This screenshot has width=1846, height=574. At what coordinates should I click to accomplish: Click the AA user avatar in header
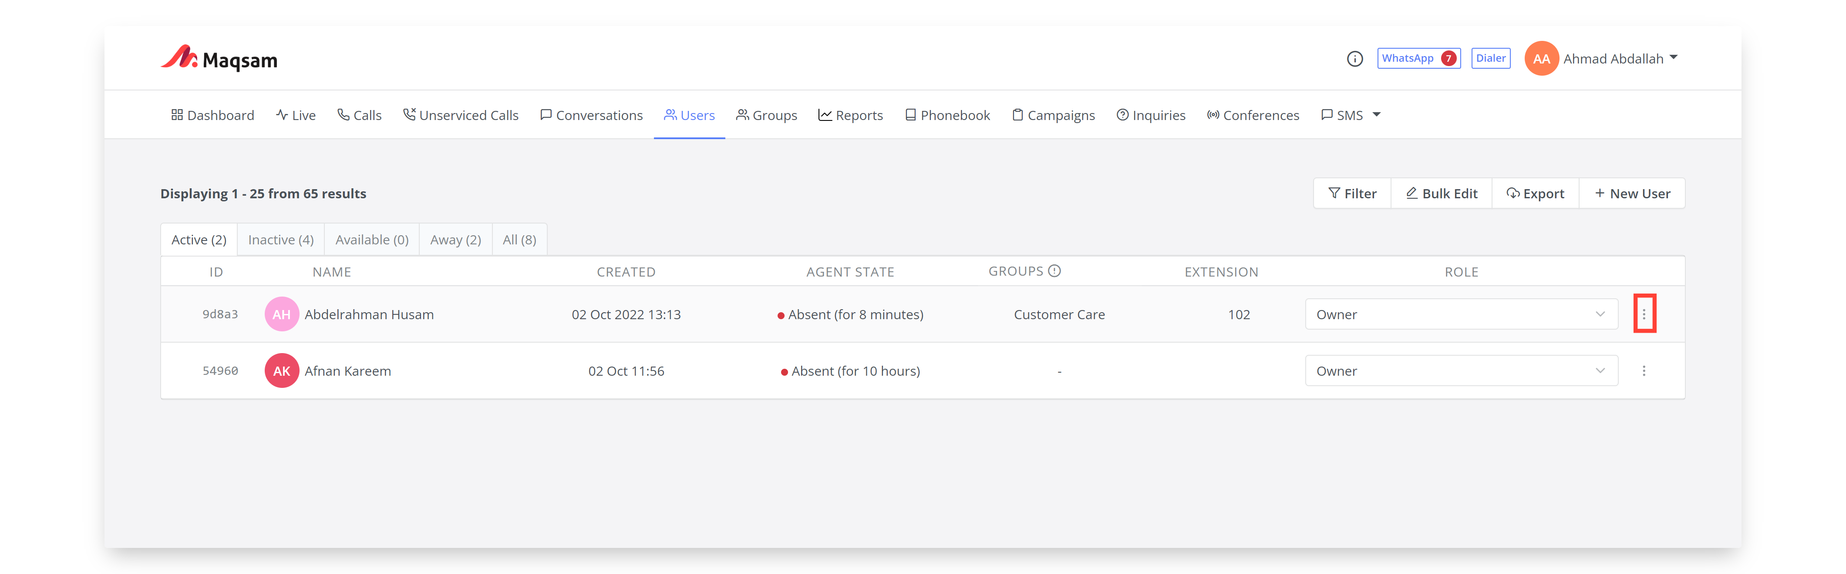[x=1541, y=59]
